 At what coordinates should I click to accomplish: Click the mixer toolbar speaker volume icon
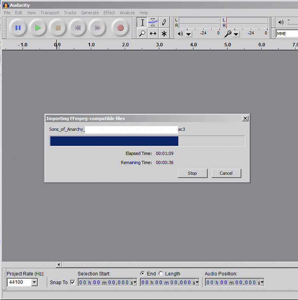[281, 22]
